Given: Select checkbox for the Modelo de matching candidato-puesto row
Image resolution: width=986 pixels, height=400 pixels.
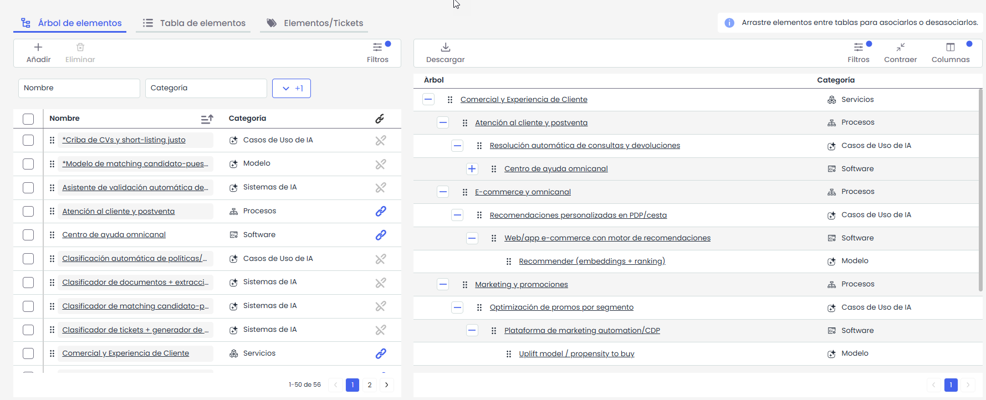Looking at the screenshot, I should (28, 164).
